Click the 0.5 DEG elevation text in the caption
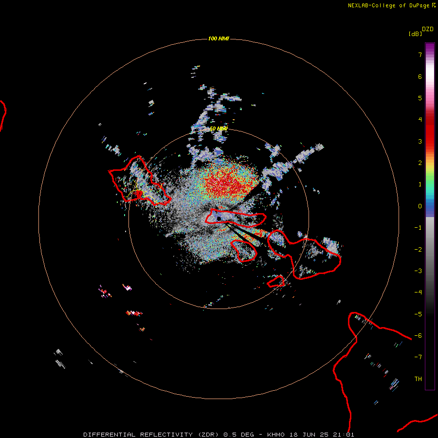The width and height of the screenshot is (438, 438). pos(239,435)
